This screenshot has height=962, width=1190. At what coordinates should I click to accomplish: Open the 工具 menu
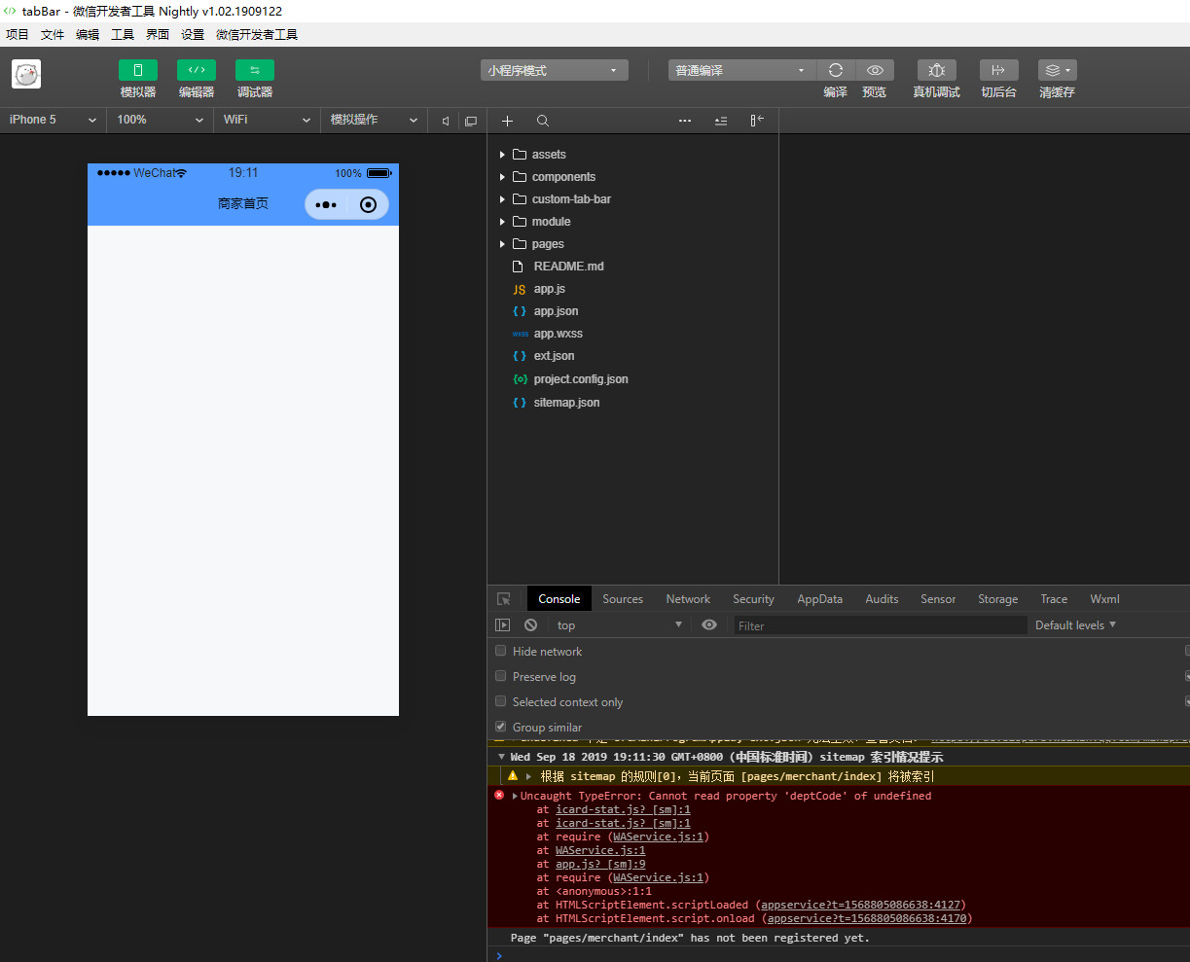click(x=123, y=34)
